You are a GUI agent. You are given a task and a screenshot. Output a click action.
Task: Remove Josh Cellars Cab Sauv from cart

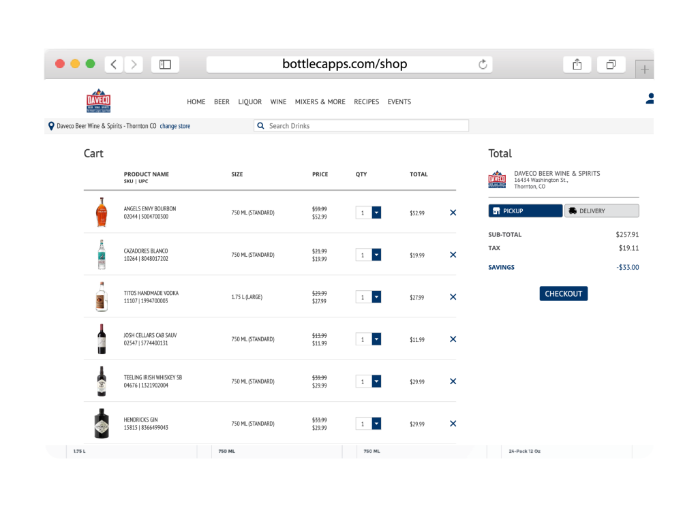453,339
